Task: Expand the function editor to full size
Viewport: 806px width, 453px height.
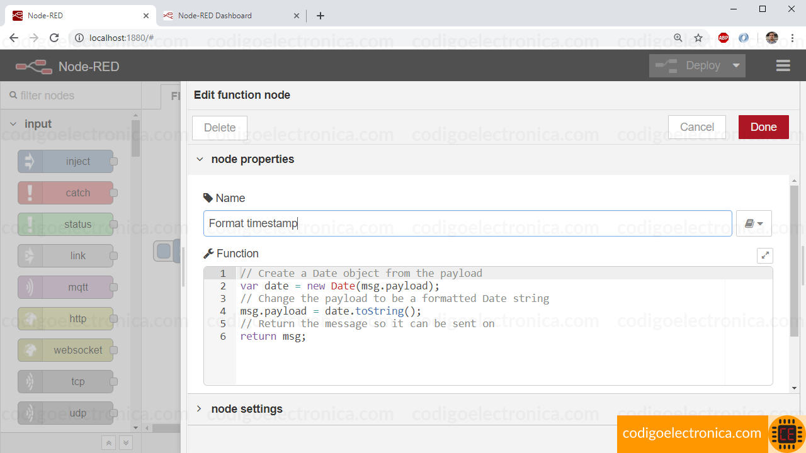Action: pos(765,255)
